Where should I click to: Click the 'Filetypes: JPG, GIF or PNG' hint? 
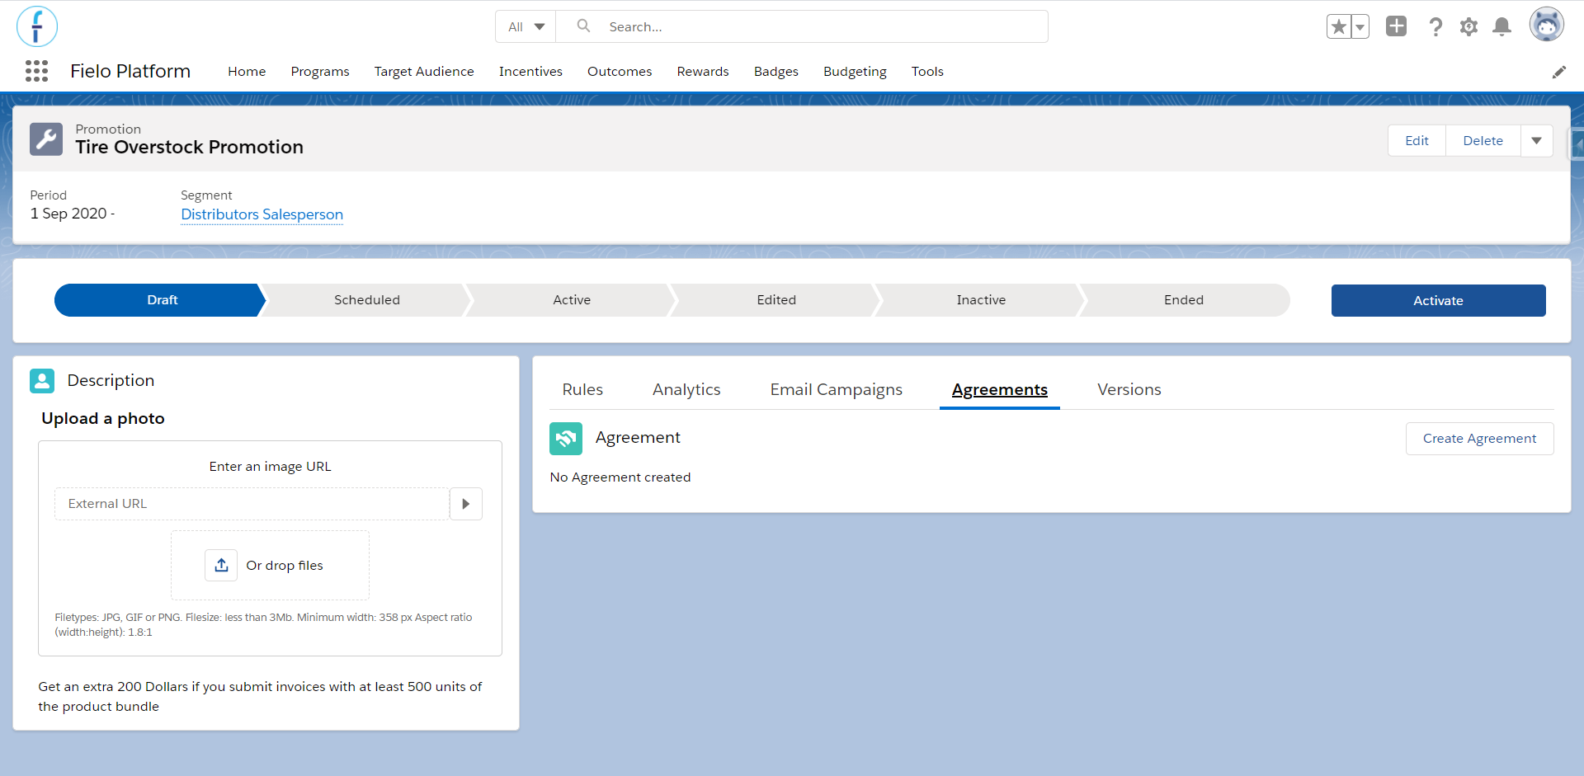[x=263, y=625]
